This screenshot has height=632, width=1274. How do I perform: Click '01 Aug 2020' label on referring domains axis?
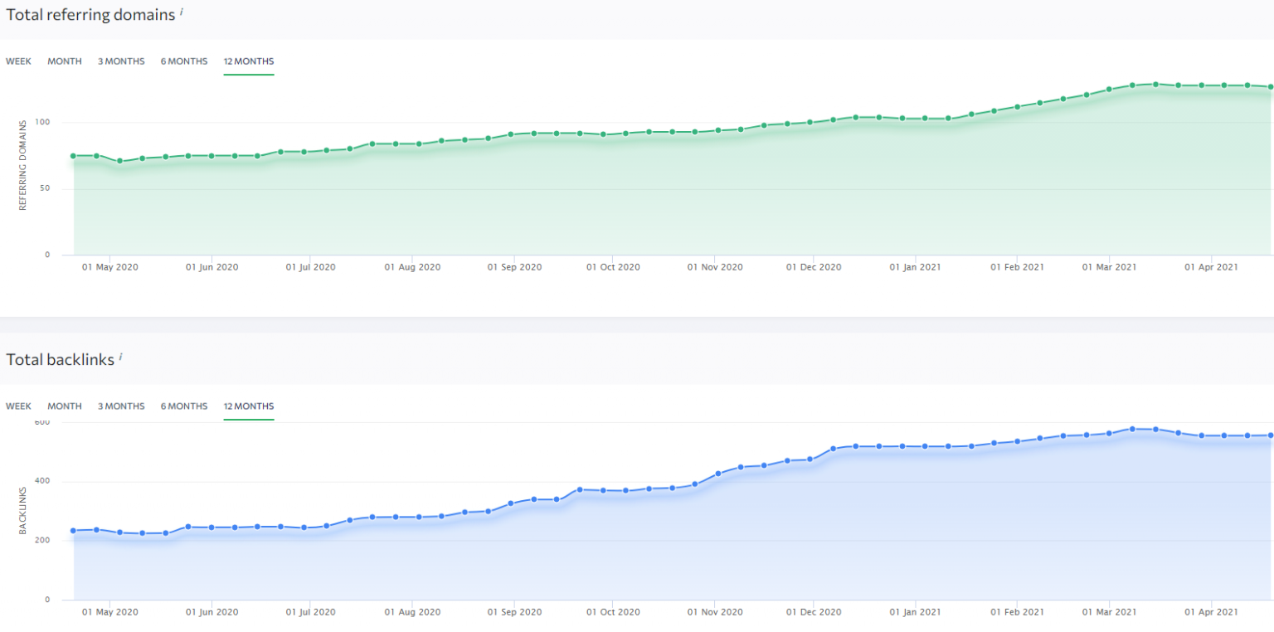click(413, 268)
